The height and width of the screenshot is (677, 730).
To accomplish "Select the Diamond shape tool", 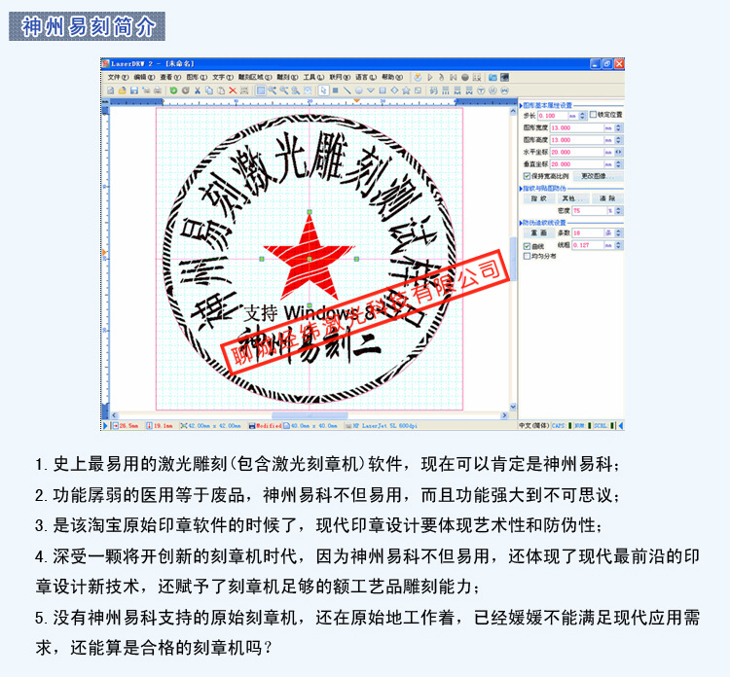I will pos(394,90).
